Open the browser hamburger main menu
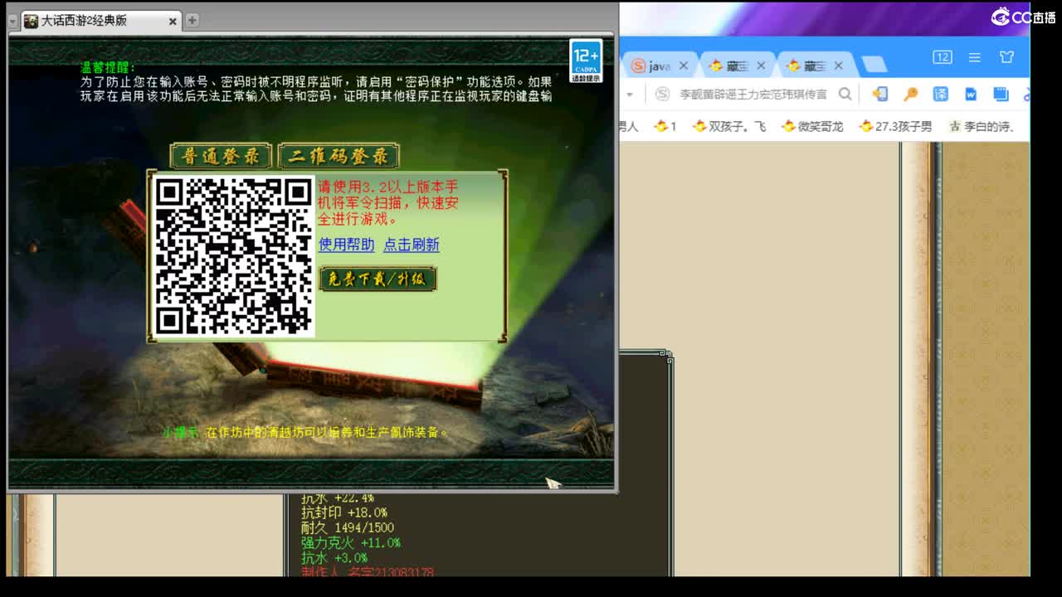The height and width of the screenshot is (597, 1062). pyautogui.click(x=975, y=57)
